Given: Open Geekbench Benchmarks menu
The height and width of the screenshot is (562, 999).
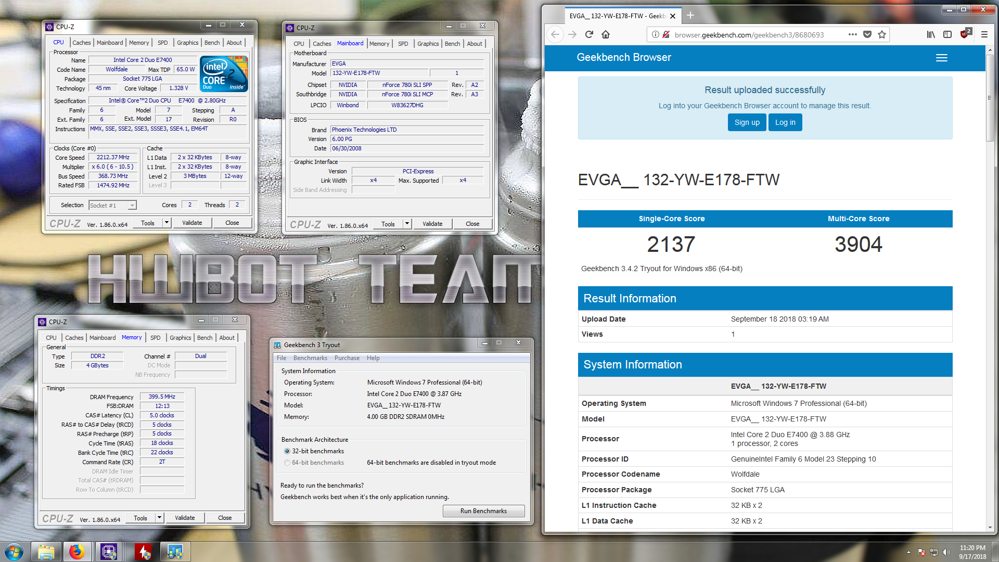Looking at the screenshot, I should 310,358.
